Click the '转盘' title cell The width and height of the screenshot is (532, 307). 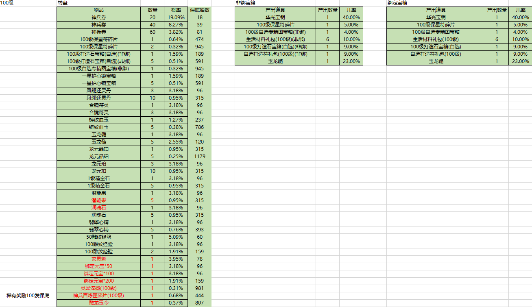98,3
